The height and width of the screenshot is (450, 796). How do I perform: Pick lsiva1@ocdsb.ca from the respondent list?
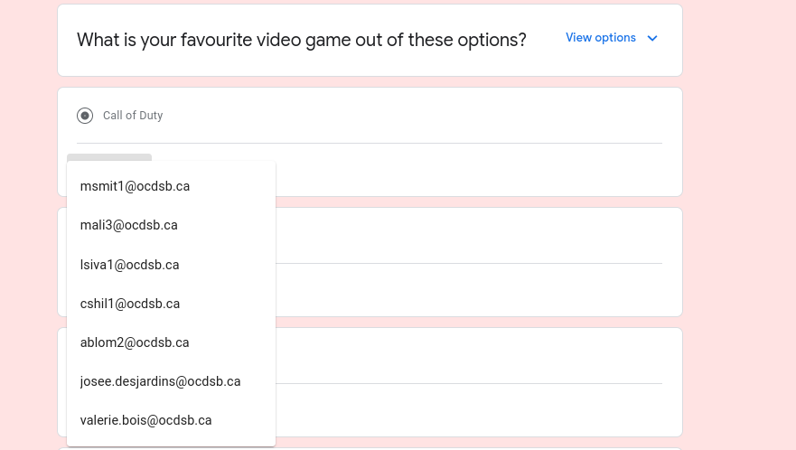[129, 265]
